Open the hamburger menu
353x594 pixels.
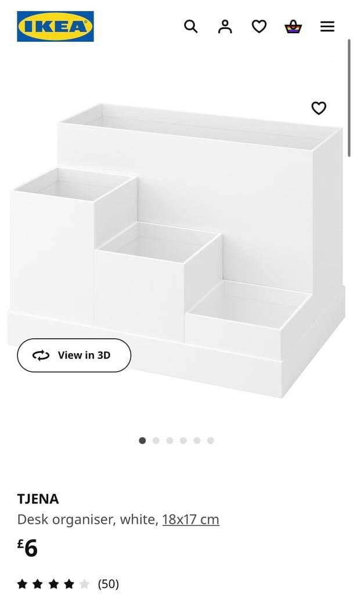327,27
